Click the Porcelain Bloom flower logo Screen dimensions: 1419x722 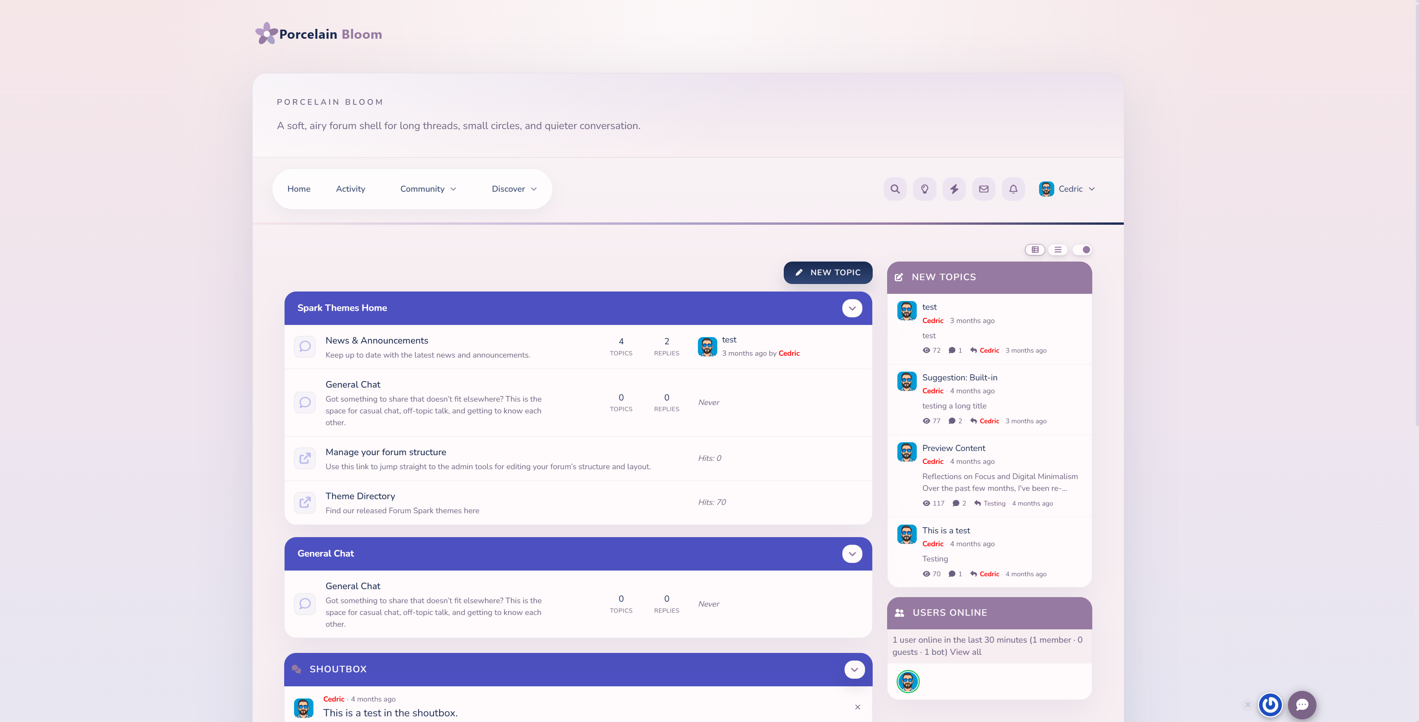coord(267,33)
